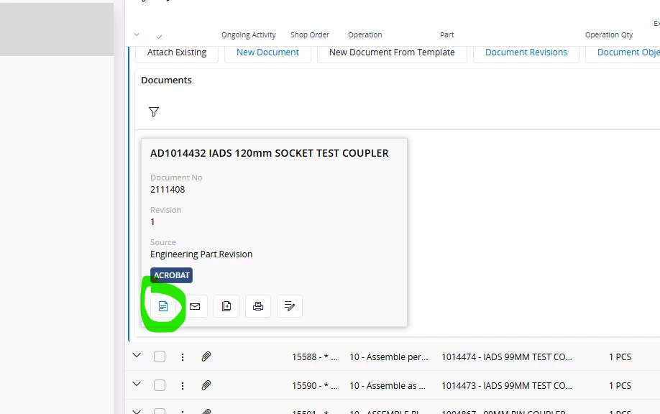
Task: Click the 15588 - * shop order cell
Action: [x=315, y=357]
